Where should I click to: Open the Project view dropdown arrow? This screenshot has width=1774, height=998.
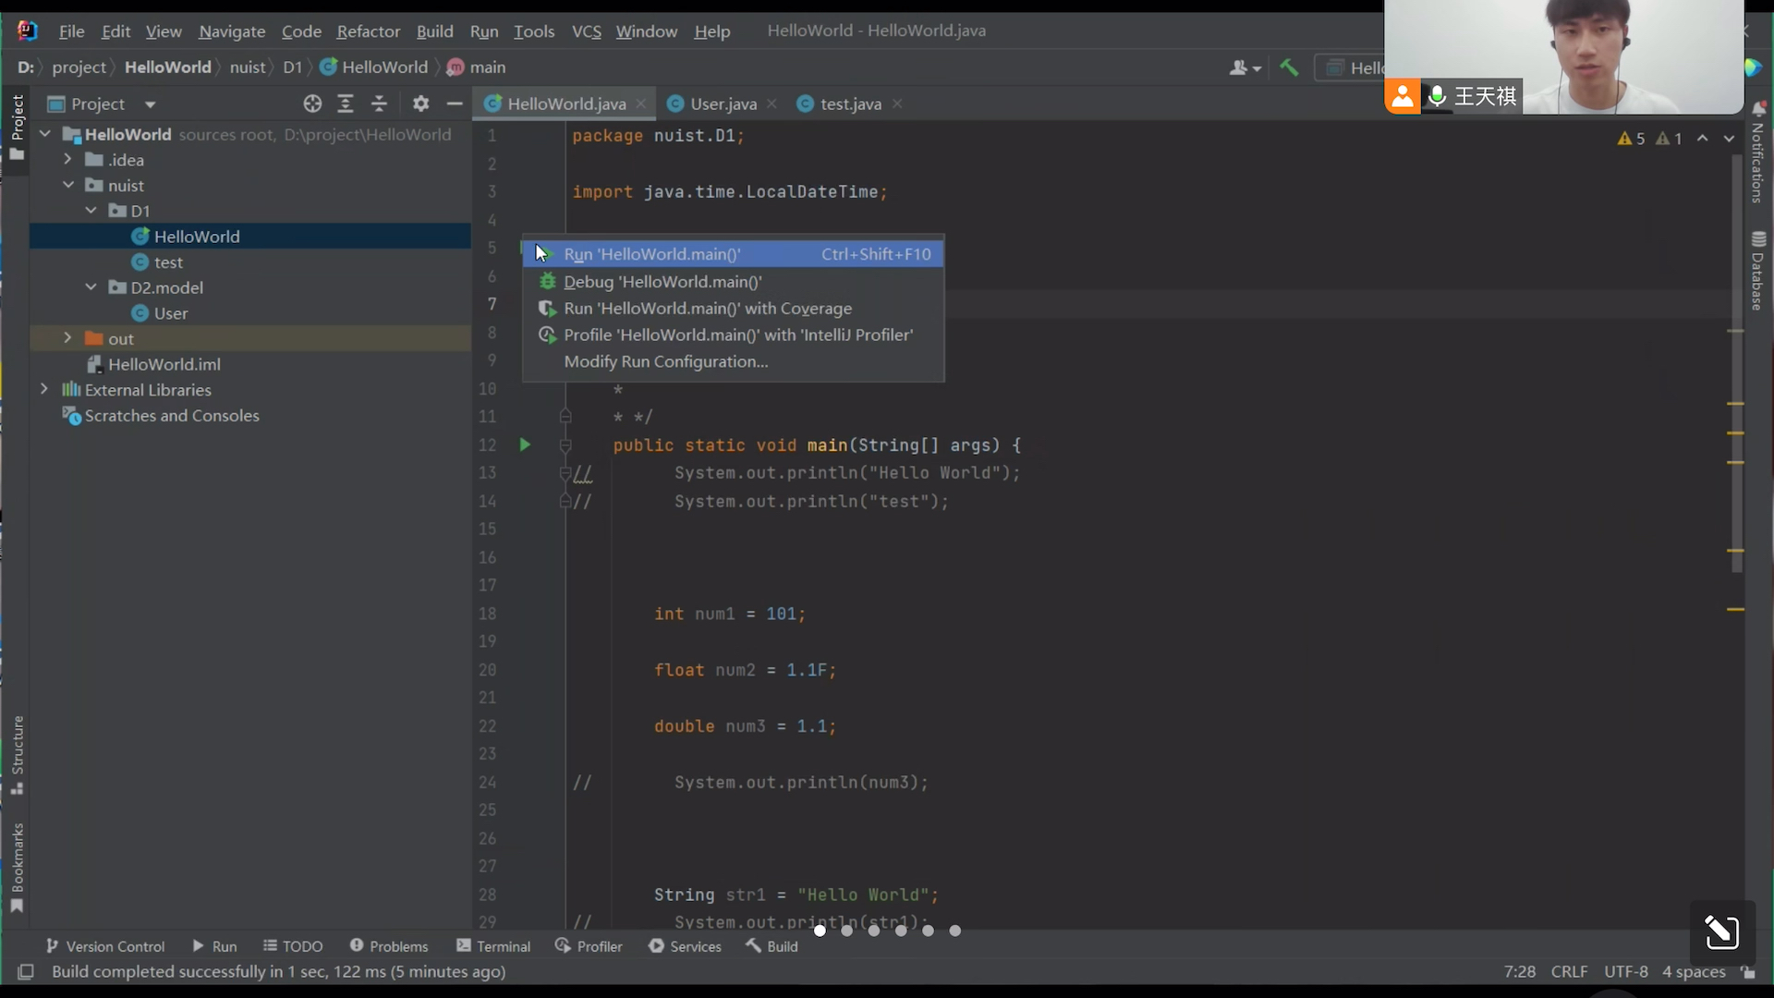coord(150,104)
